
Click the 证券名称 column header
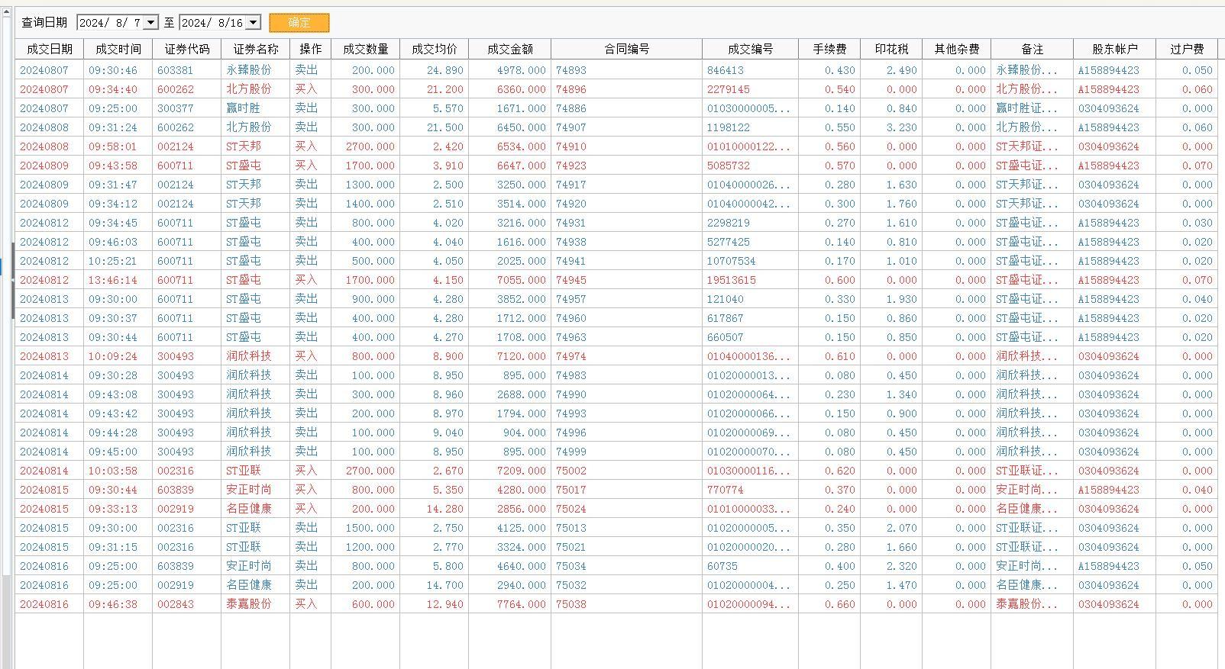click(255, 49)
